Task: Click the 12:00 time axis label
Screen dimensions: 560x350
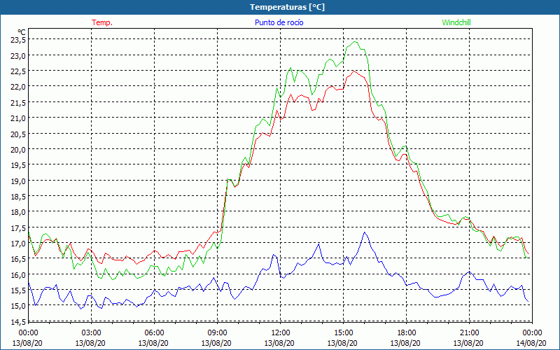Action: [281, 333]
